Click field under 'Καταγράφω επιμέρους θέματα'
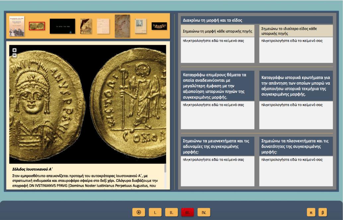The height and width of the screenshot is (220, 343). (x=217, y=115)
